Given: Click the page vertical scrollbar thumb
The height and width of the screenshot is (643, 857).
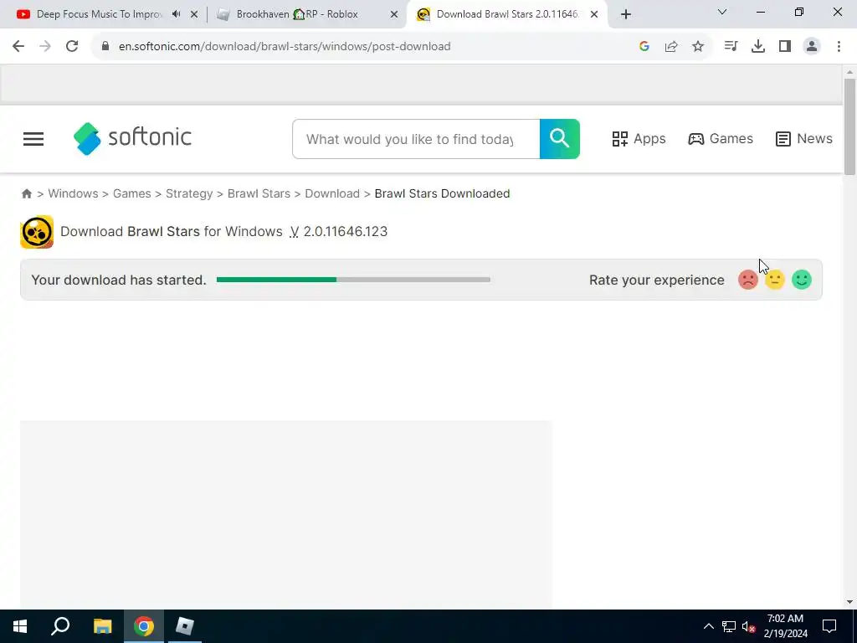Looking at the screenshot, I should pos(849,127).
